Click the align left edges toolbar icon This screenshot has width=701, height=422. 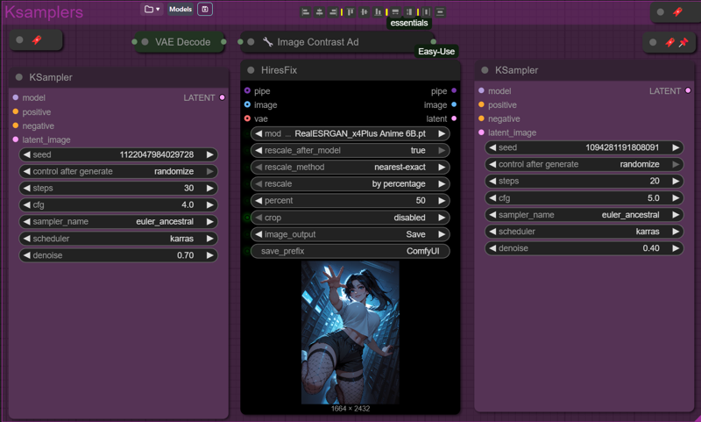coord(306,12)
